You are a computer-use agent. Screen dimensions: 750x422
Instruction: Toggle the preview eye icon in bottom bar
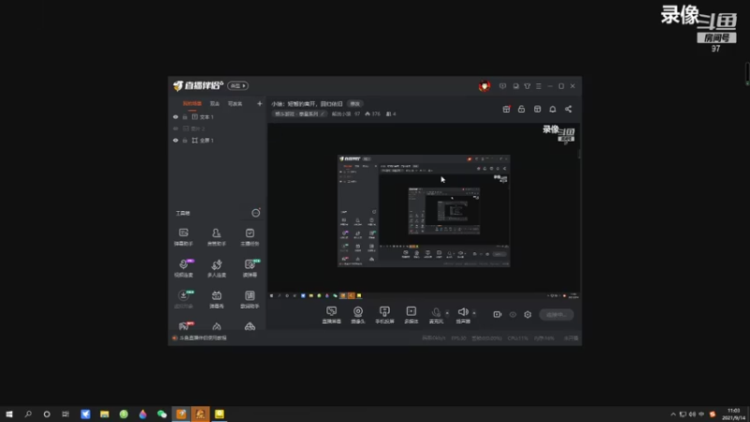click(513, 314)
